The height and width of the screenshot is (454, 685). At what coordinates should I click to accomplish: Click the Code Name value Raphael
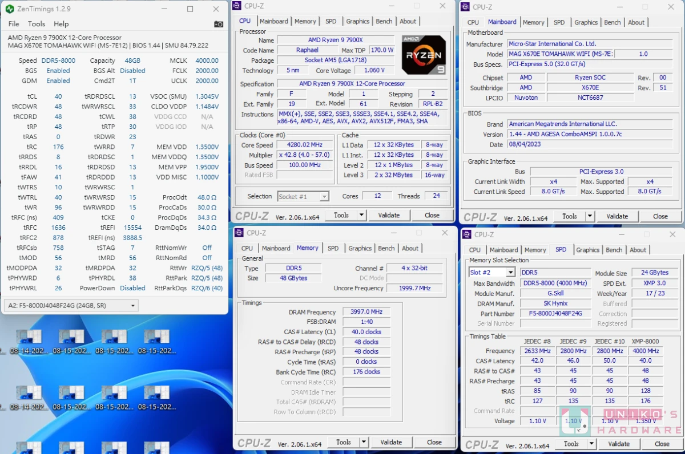click(x=307, y=50)
